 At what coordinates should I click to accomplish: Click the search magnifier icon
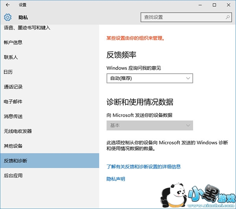tap(228, 17)
